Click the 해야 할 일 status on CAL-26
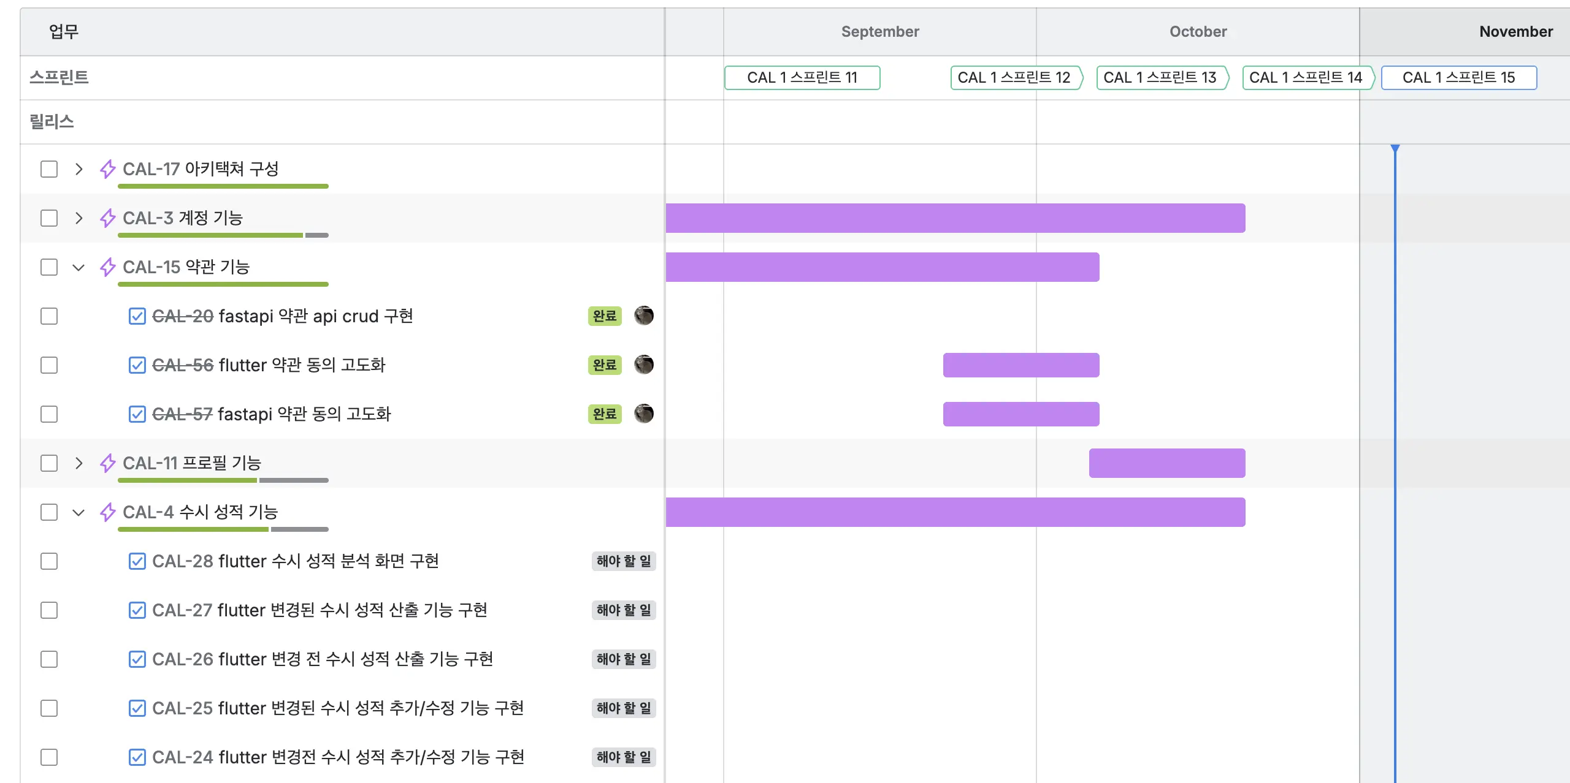Viewport: 1570px width, 783px height. 623,659
